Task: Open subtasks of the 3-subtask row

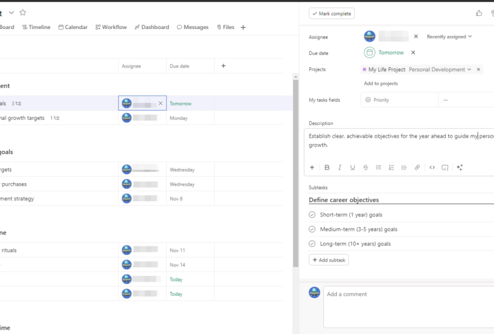Action: pyautogui.click(x=16, y=103)
